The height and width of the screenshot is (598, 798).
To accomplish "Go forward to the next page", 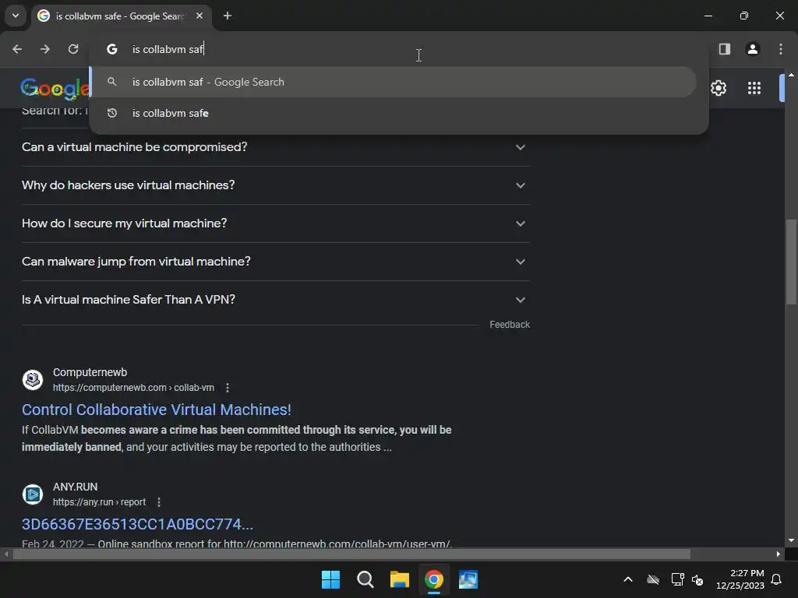I will pyautogui.click(x=45, y=49).
